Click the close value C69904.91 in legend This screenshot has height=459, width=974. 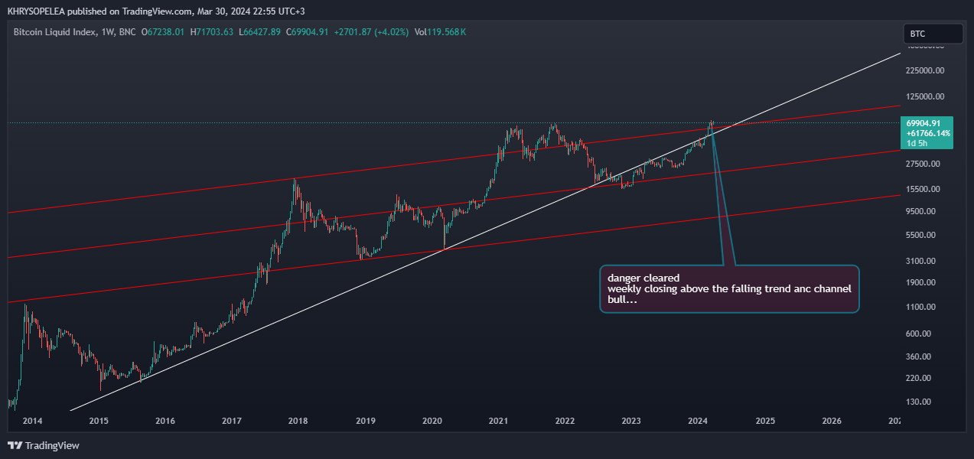coord(307,32)
